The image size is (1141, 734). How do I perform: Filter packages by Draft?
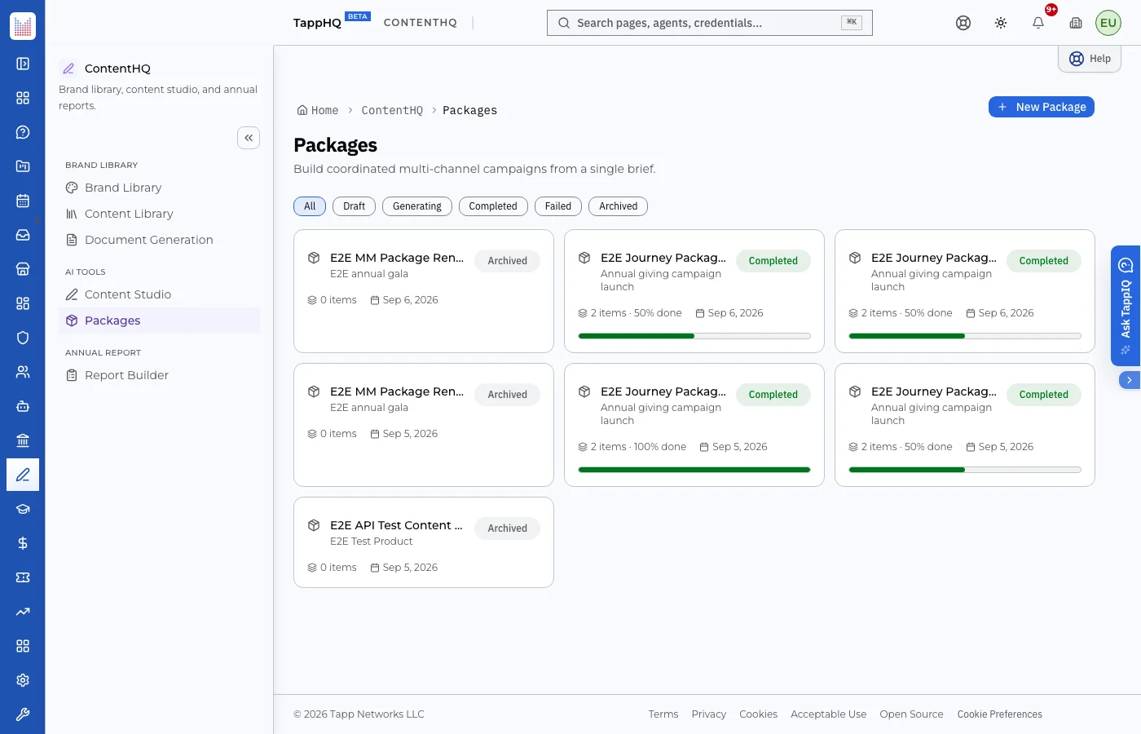[354, 206]
